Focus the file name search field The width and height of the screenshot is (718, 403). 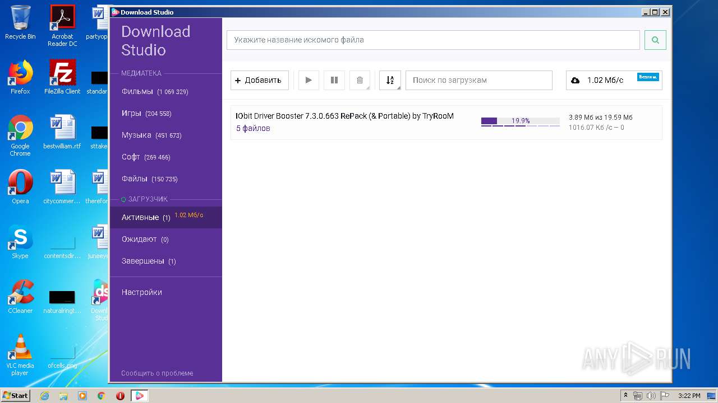tap(433, 40)
